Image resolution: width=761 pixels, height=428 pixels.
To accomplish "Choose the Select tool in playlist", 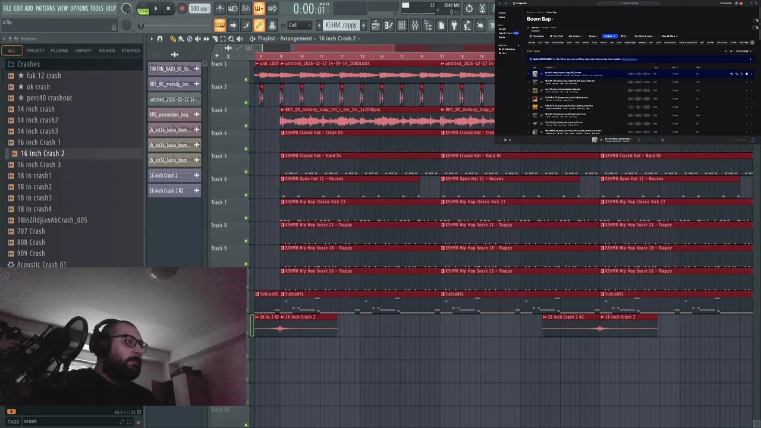I will point(223,39).
